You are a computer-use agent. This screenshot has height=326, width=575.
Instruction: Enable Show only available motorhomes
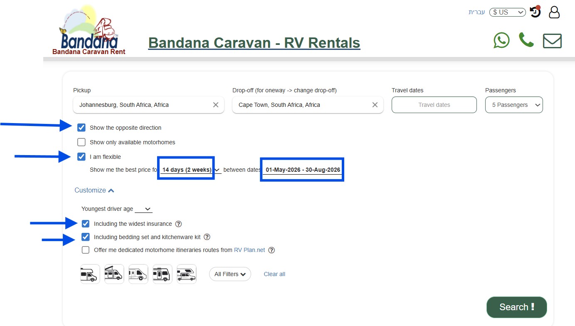coord(81,142)
